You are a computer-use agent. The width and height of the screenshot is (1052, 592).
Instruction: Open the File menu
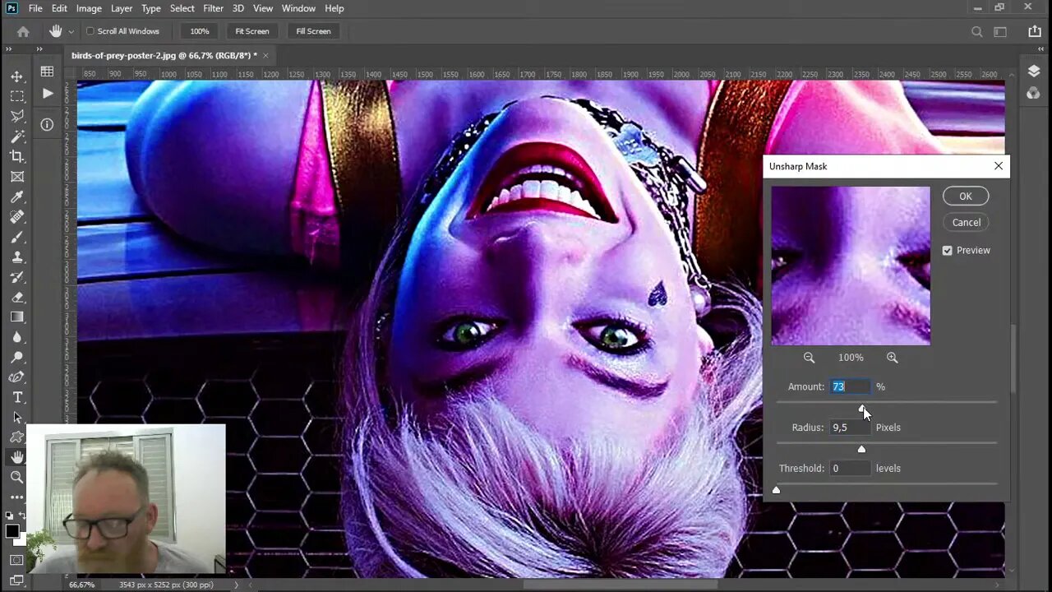pyautogui.click(x=35, y=8)
